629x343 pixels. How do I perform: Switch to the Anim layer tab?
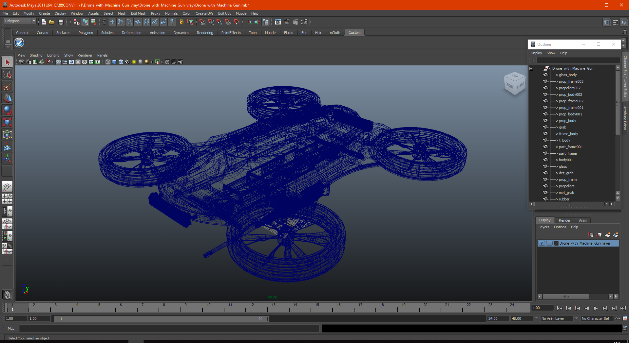(582, 220)
